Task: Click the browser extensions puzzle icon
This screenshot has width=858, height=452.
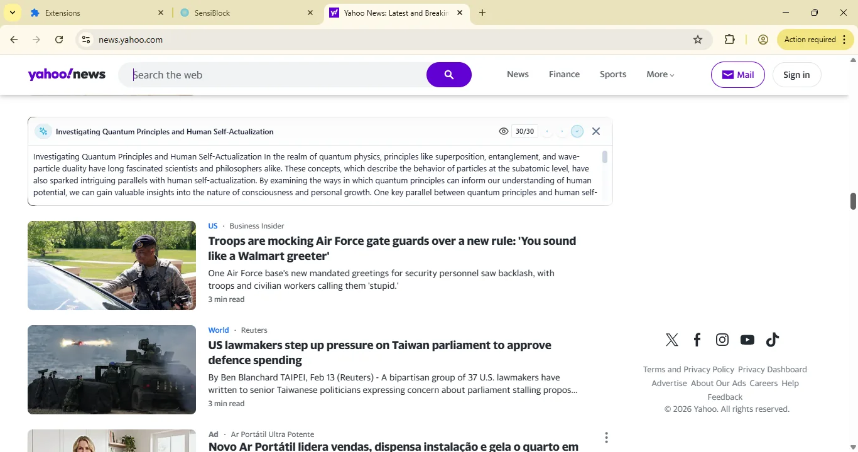Action: pos(729,39)
